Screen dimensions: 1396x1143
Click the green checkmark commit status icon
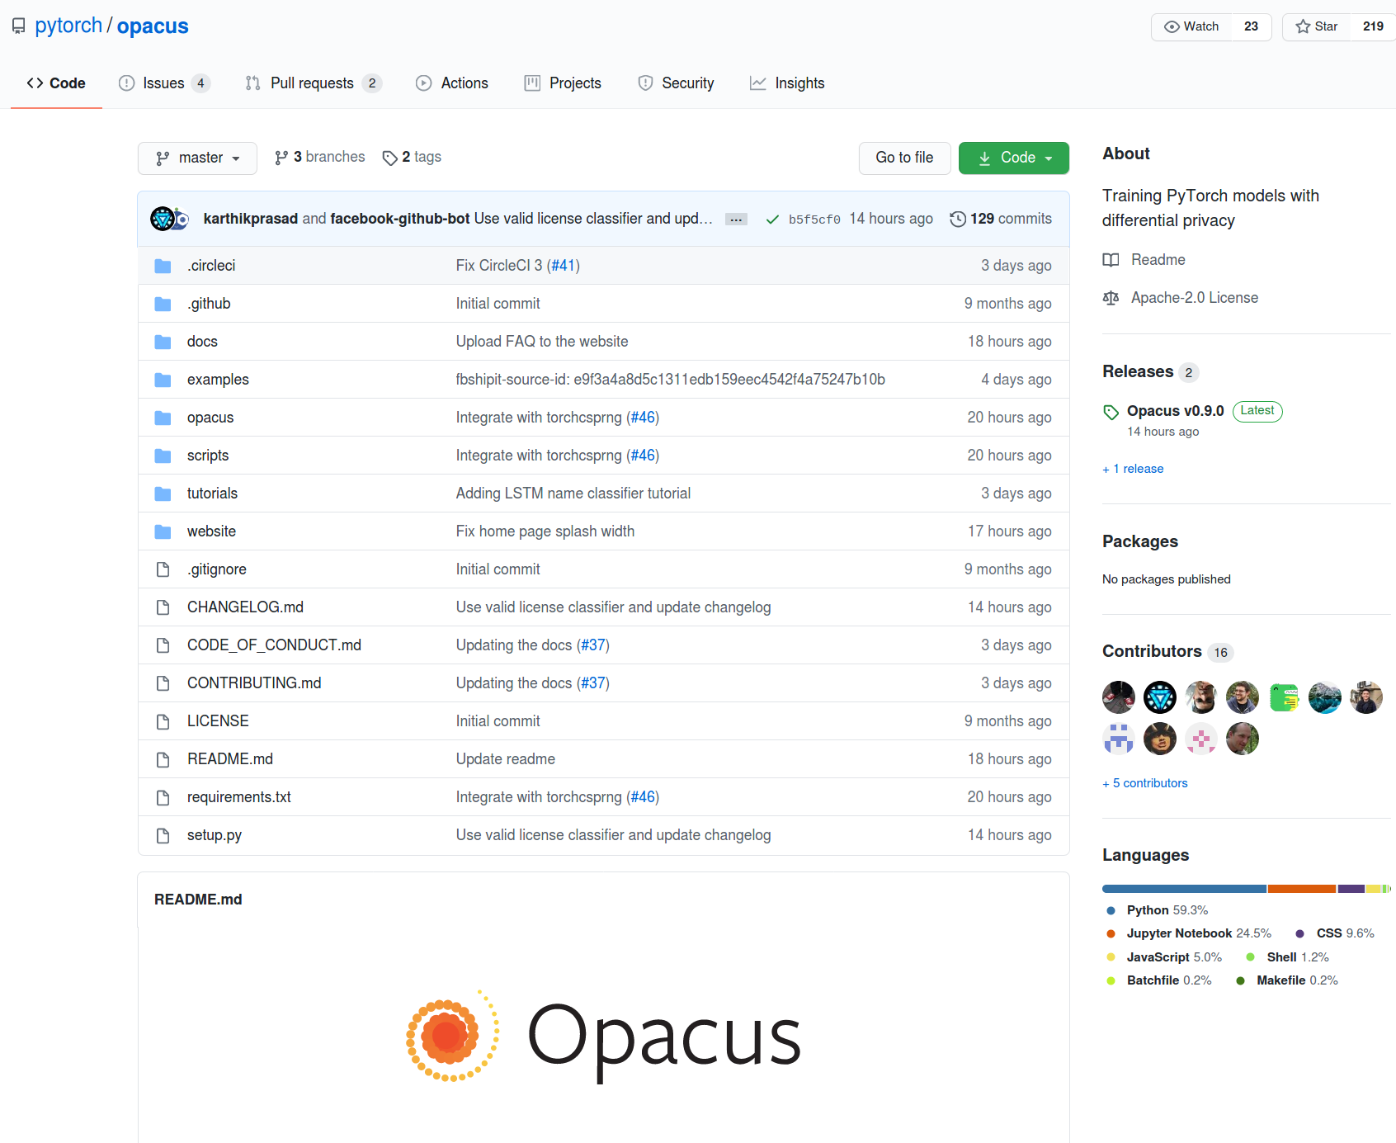[772, 220]
